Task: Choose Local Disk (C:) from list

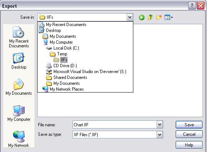Action: point(63,48)
